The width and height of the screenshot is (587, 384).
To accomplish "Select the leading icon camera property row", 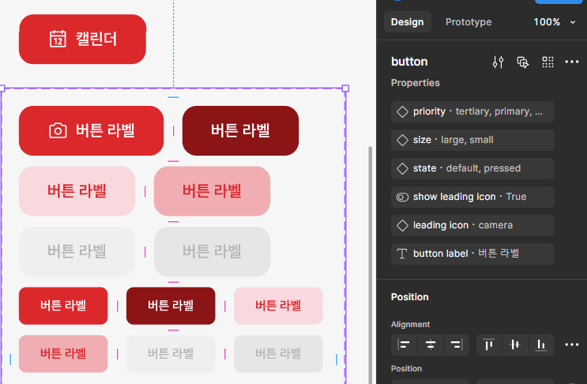I will coord(472,225).
